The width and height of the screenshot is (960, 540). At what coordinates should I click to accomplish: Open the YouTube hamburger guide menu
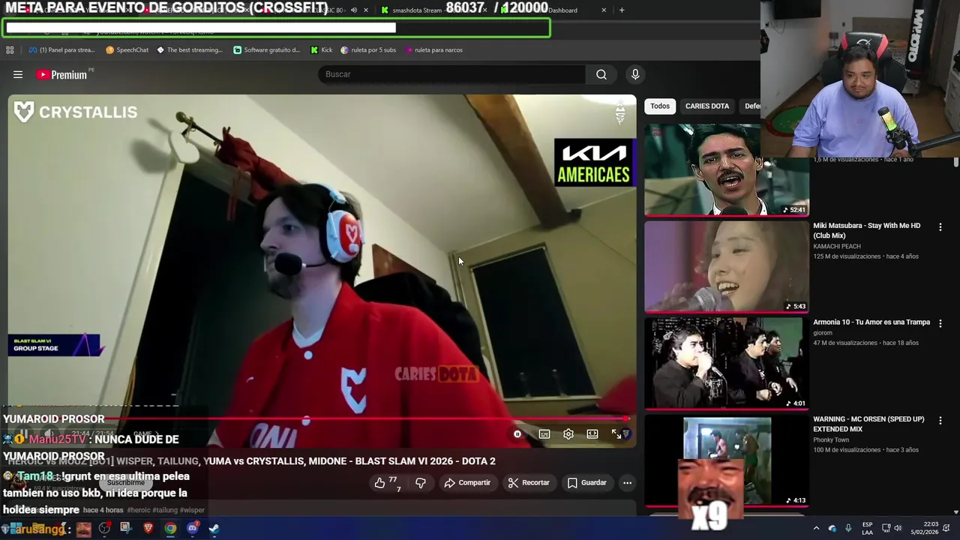[x=18, y=74]
